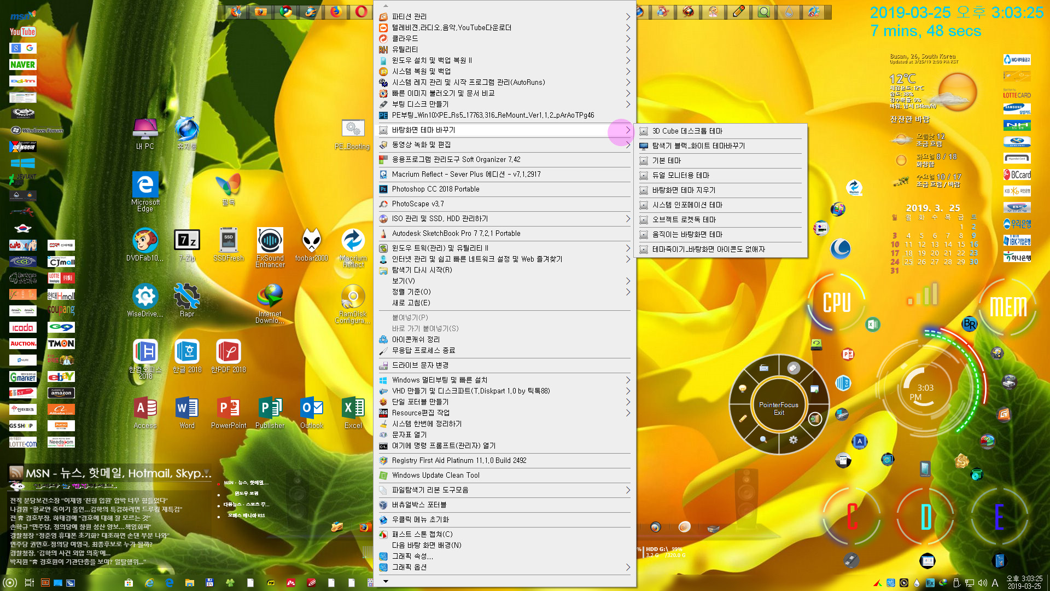Image resolution: width=1050 pixels, height=591 pixels.
Task: Open FxSound Enhancer shortcut
Action: click(270, 247)
